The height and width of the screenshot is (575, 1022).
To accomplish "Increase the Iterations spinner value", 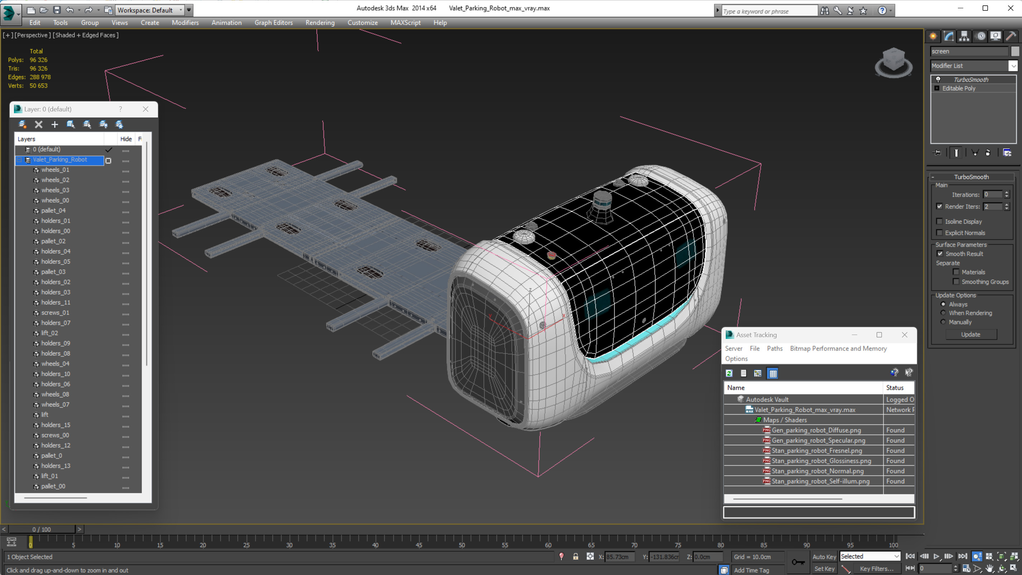I will 1007,192.
